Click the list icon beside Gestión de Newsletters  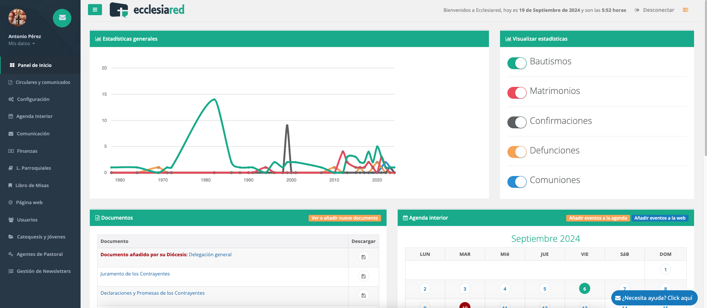11,271
